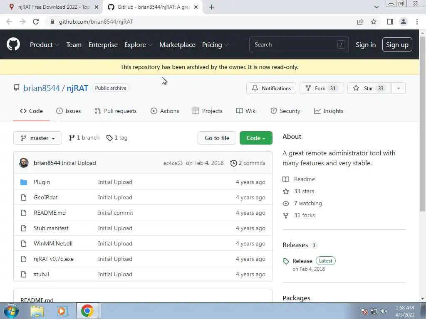This screenshot has height=319, width=426.
Task: Open the green Code dropdown button
Action: (256, 138)
